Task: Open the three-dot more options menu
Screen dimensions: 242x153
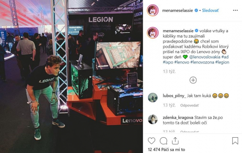Action: (x=235, y=10)
